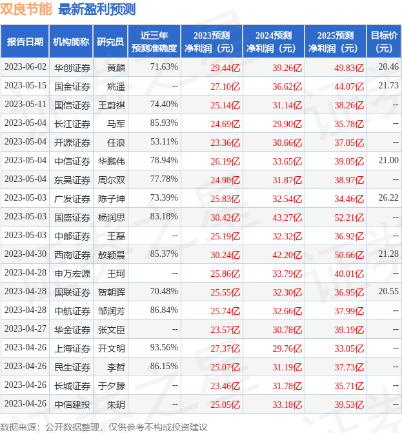Select the 2023预测净利润 column header
402x433 pixels.
click(212, 42)
